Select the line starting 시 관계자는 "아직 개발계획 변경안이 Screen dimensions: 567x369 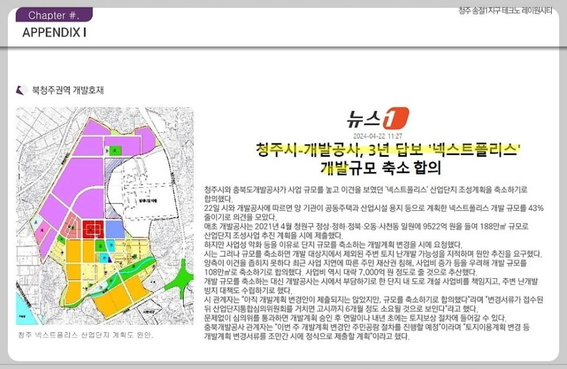click(x=374, y=300)
